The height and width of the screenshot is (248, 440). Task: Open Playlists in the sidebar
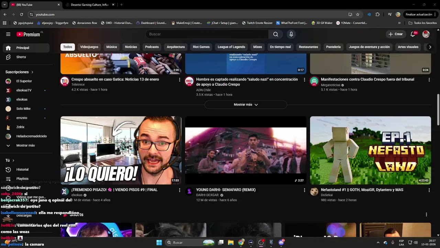tap(26, 179)
